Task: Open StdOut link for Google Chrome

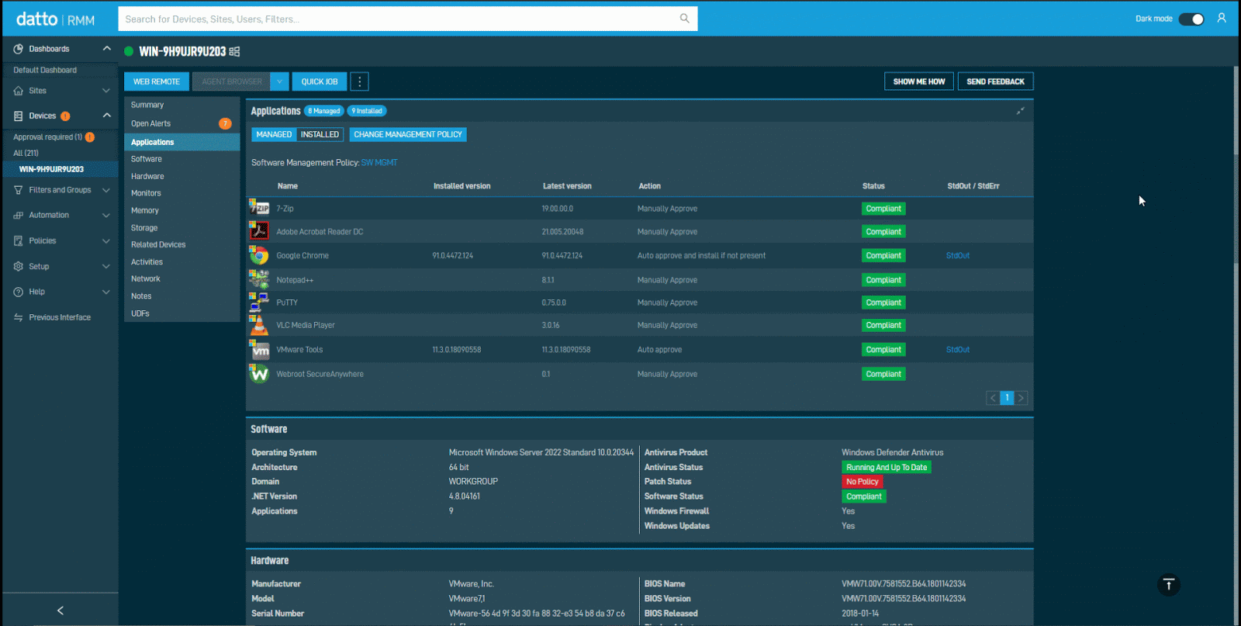Action: pyautogui.click(x=958, y=255)
